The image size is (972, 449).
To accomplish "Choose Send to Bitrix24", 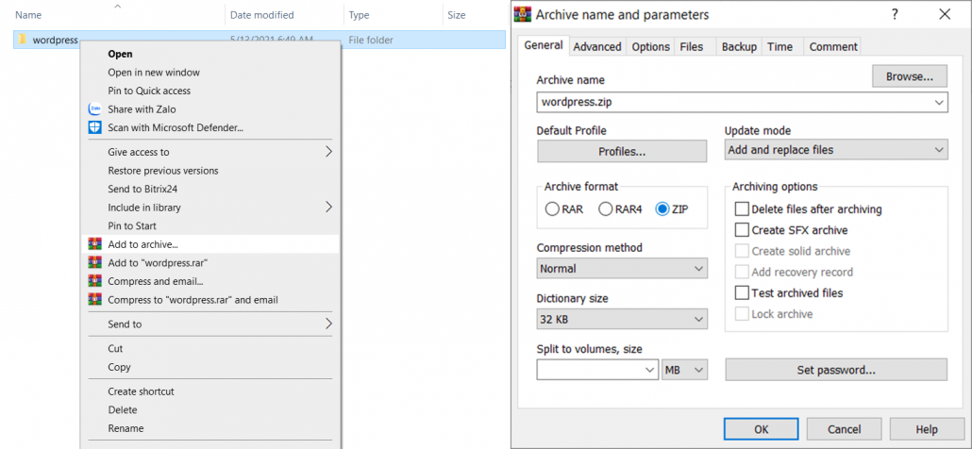I will (210, 189).
